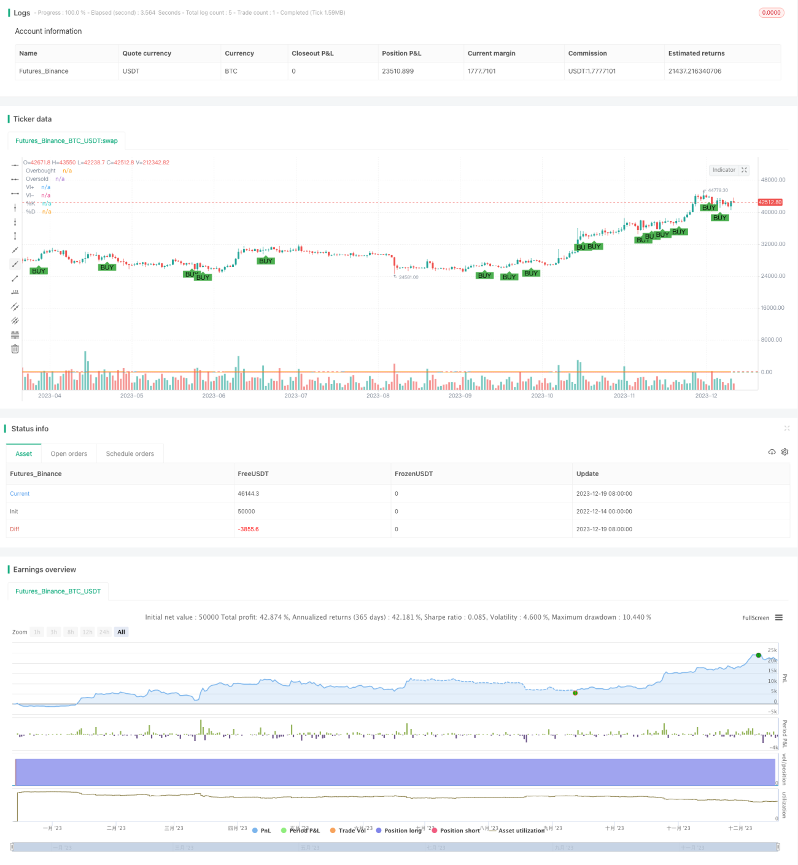This screenshot has height=865, width=798.
Task: Click the fullscreen expand icon beside Indicator
Action: [744, 170]
